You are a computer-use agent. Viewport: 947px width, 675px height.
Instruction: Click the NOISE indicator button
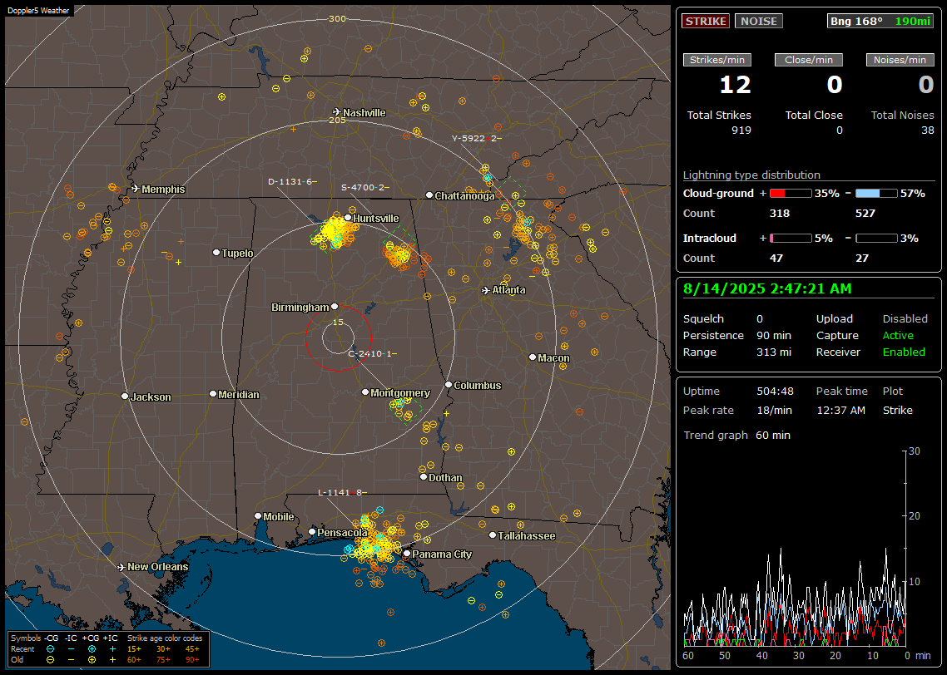pos(759,21)
